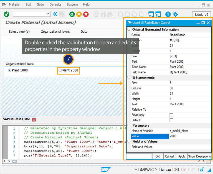Click the juneau server name in status bar

point(166,170)
